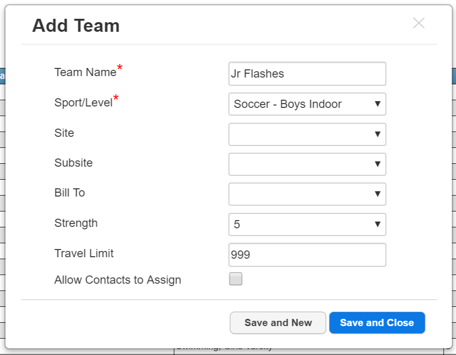Open the Bill To dropdown
This screenshot has width=456, height=355.
click(307, 194)
